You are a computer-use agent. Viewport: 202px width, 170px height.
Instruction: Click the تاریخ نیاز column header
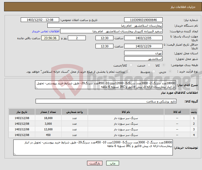click(x=22, y=112)
